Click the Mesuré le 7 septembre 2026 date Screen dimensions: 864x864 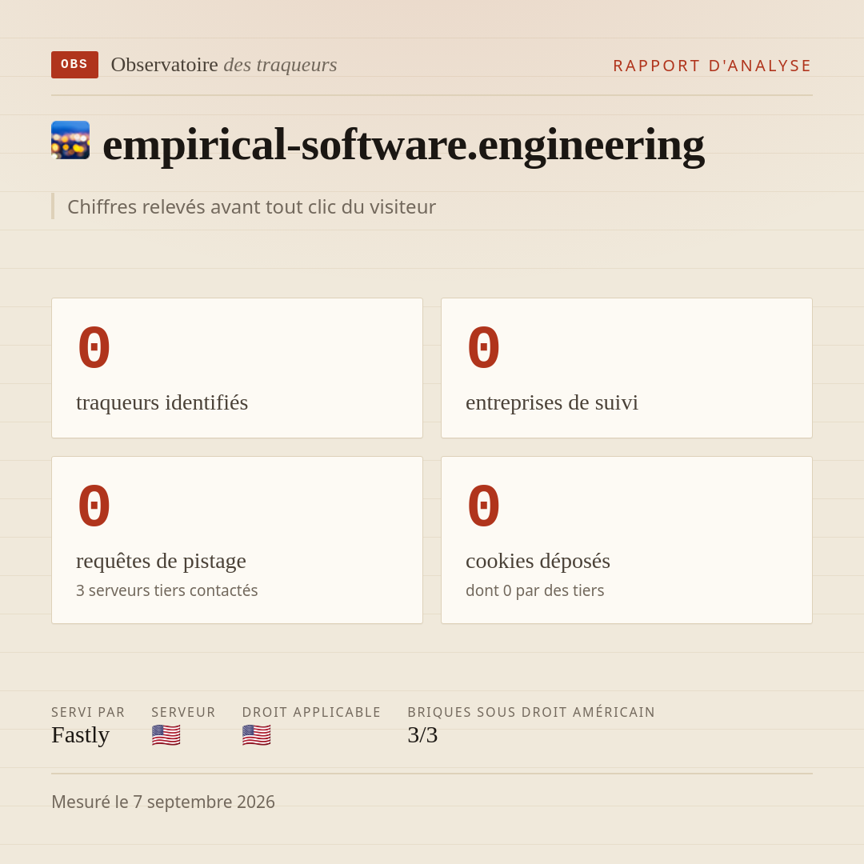coord(163,802)
